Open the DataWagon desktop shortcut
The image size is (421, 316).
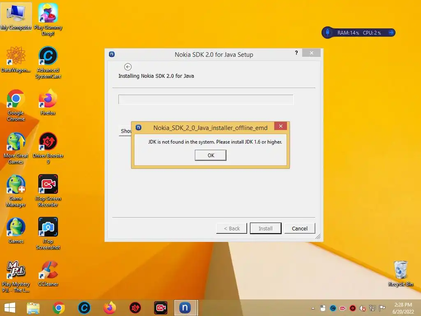pos(16,59)
